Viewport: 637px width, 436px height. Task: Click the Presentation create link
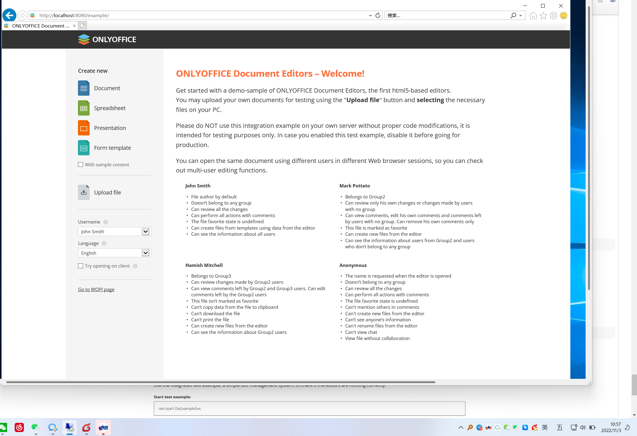(110, 128)
